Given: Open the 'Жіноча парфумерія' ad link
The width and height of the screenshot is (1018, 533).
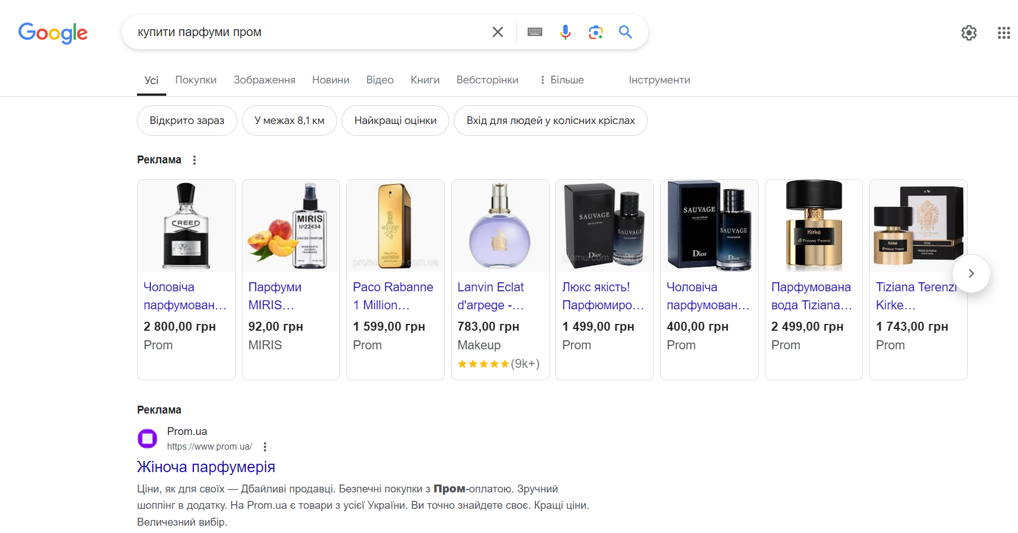Looking at the screenshot, I should (x=205, y=467).
